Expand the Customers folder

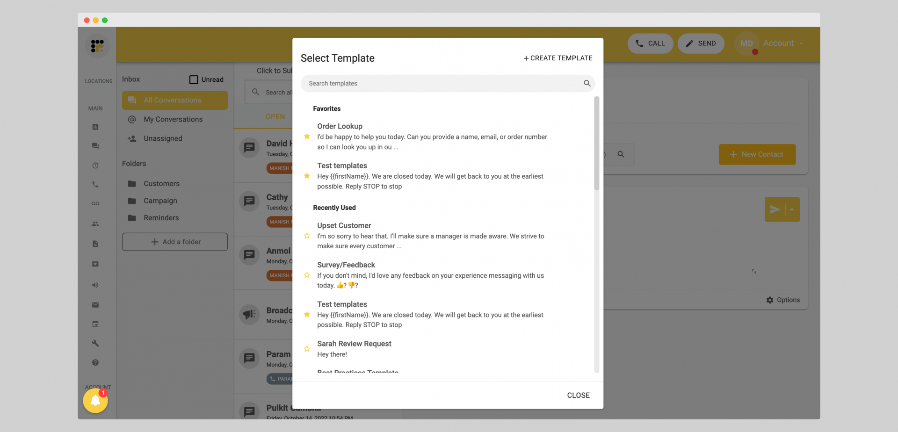click(161, 183)
